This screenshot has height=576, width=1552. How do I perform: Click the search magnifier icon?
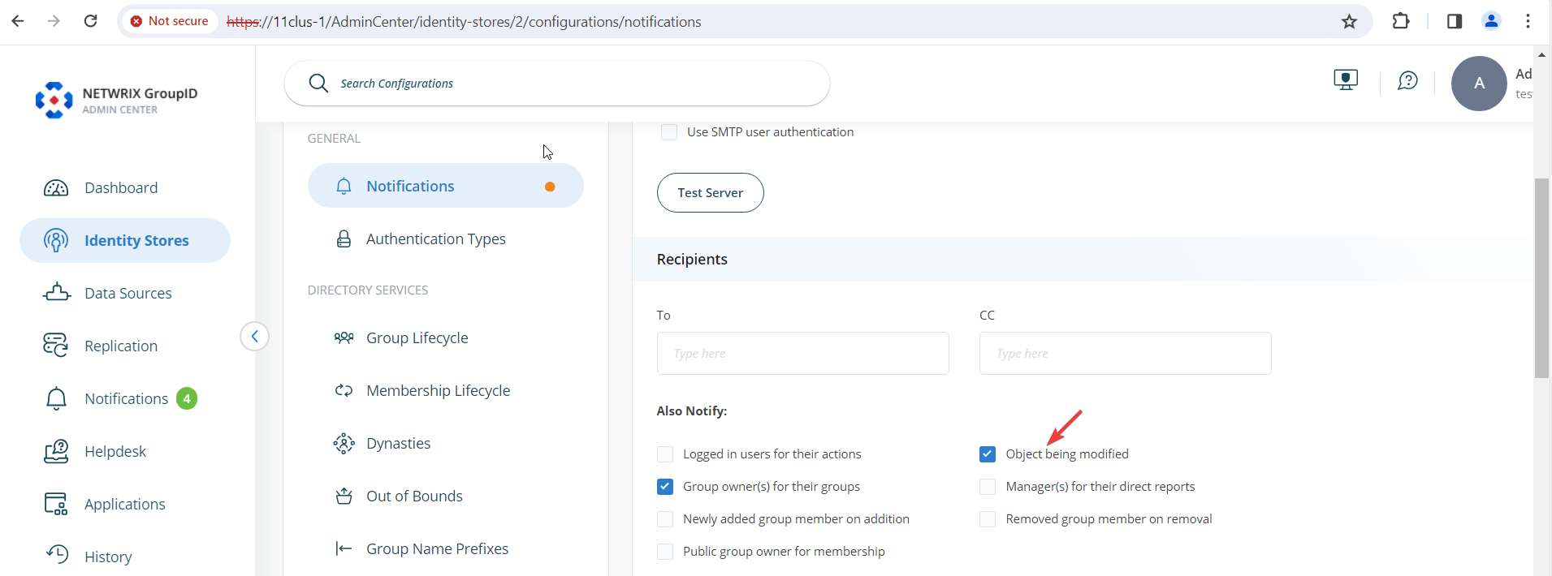click(x=318, y=83)
